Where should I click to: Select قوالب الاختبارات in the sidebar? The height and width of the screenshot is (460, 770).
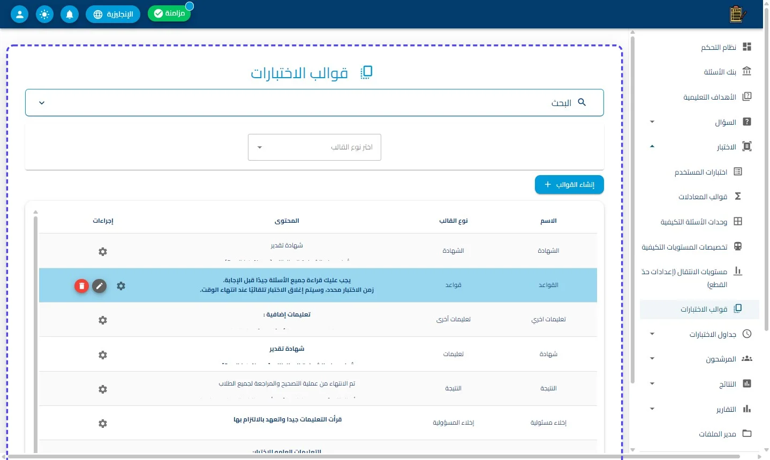(x=699, y=309)
